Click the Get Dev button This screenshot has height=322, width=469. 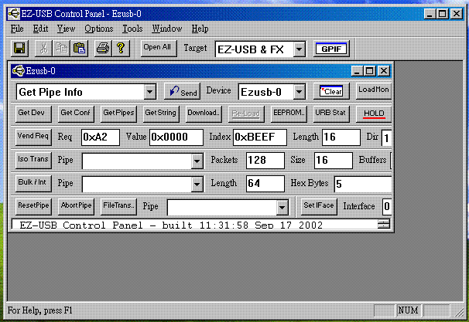pos(33,114)
